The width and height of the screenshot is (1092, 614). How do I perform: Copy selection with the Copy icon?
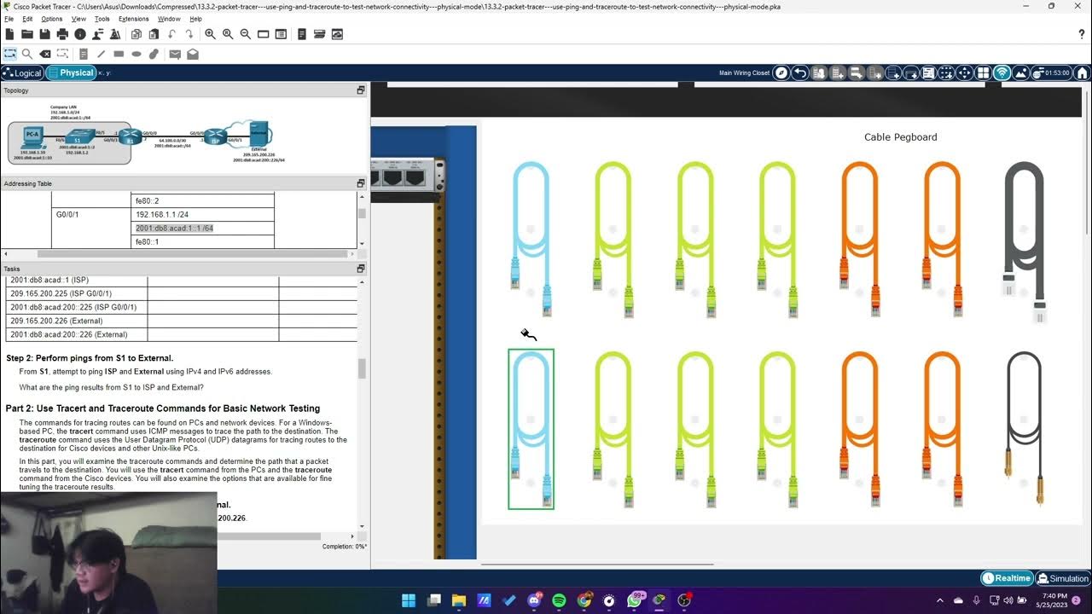136,34
